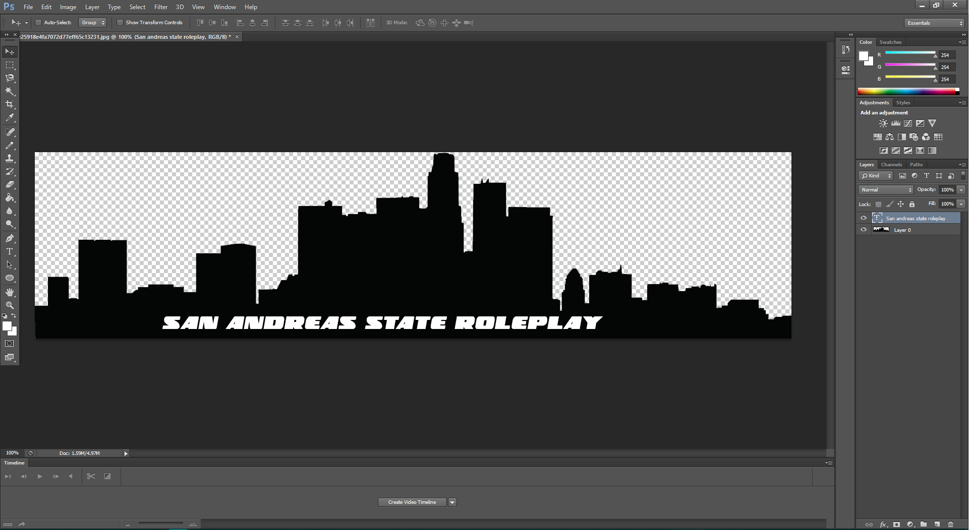Viewport: 969px width, 530px height.
Task: Click the zoom percentage field 100%
Action: [12, 453]
